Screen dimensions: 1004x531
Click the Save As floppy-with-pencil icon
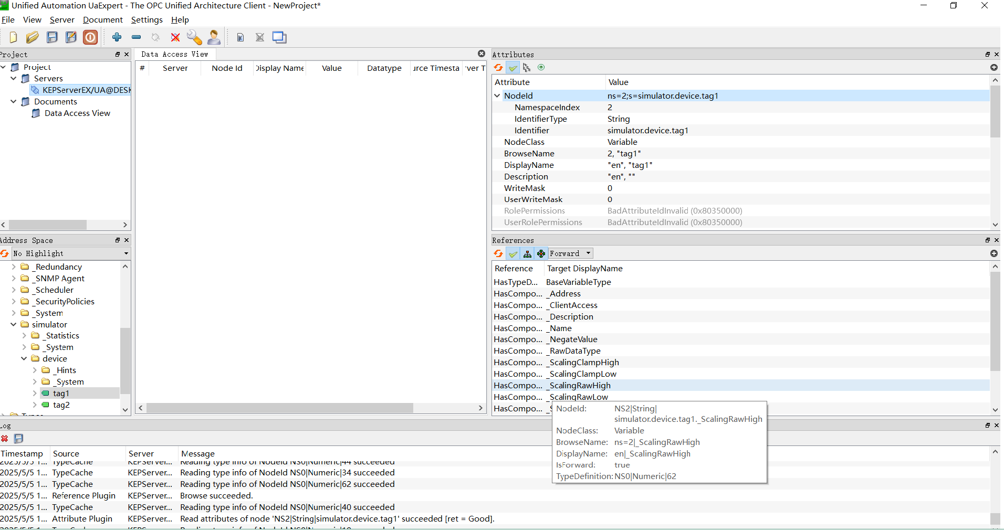click(71, 37)
